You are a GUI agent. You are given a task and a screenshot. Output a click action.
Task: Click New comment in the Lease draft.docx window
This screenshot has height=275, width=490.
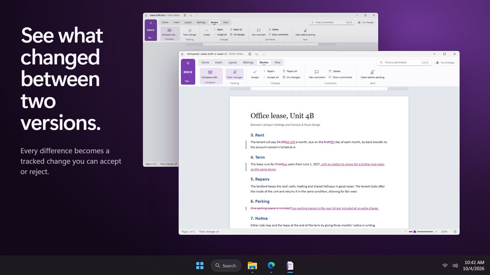coord(259,32)
